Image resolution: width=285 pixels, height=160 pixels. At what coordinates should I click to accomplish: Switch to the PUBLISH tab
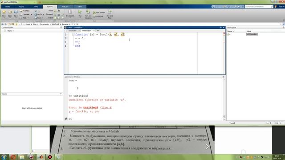[65, 7]
